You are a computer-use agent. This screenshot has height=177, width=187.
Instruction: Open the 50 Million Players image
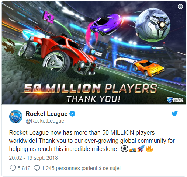click(94, 53)
